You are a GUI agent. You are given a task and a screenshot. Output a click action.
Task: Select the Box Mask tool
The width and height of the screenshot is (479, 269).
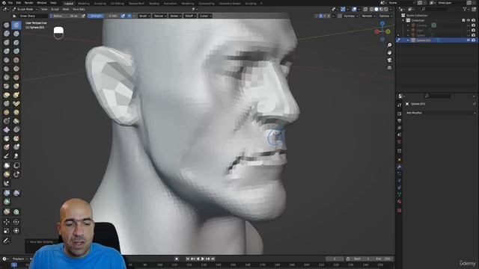pyautogui.click(x=7, y=165)
